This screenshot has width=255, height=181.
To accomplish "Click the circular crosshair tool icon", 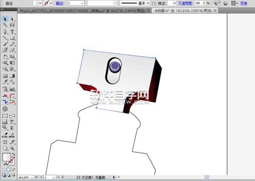I will pyautogui.click(x=5, y=109).
